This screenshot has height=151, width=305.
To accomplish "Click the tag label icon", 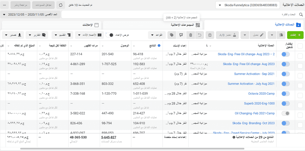I will [x=172, y=35].
